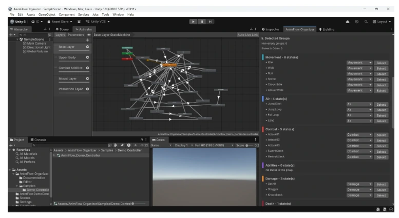Open the Unity VCS dropdown
The image size is (399, 218).
(98, 22)
